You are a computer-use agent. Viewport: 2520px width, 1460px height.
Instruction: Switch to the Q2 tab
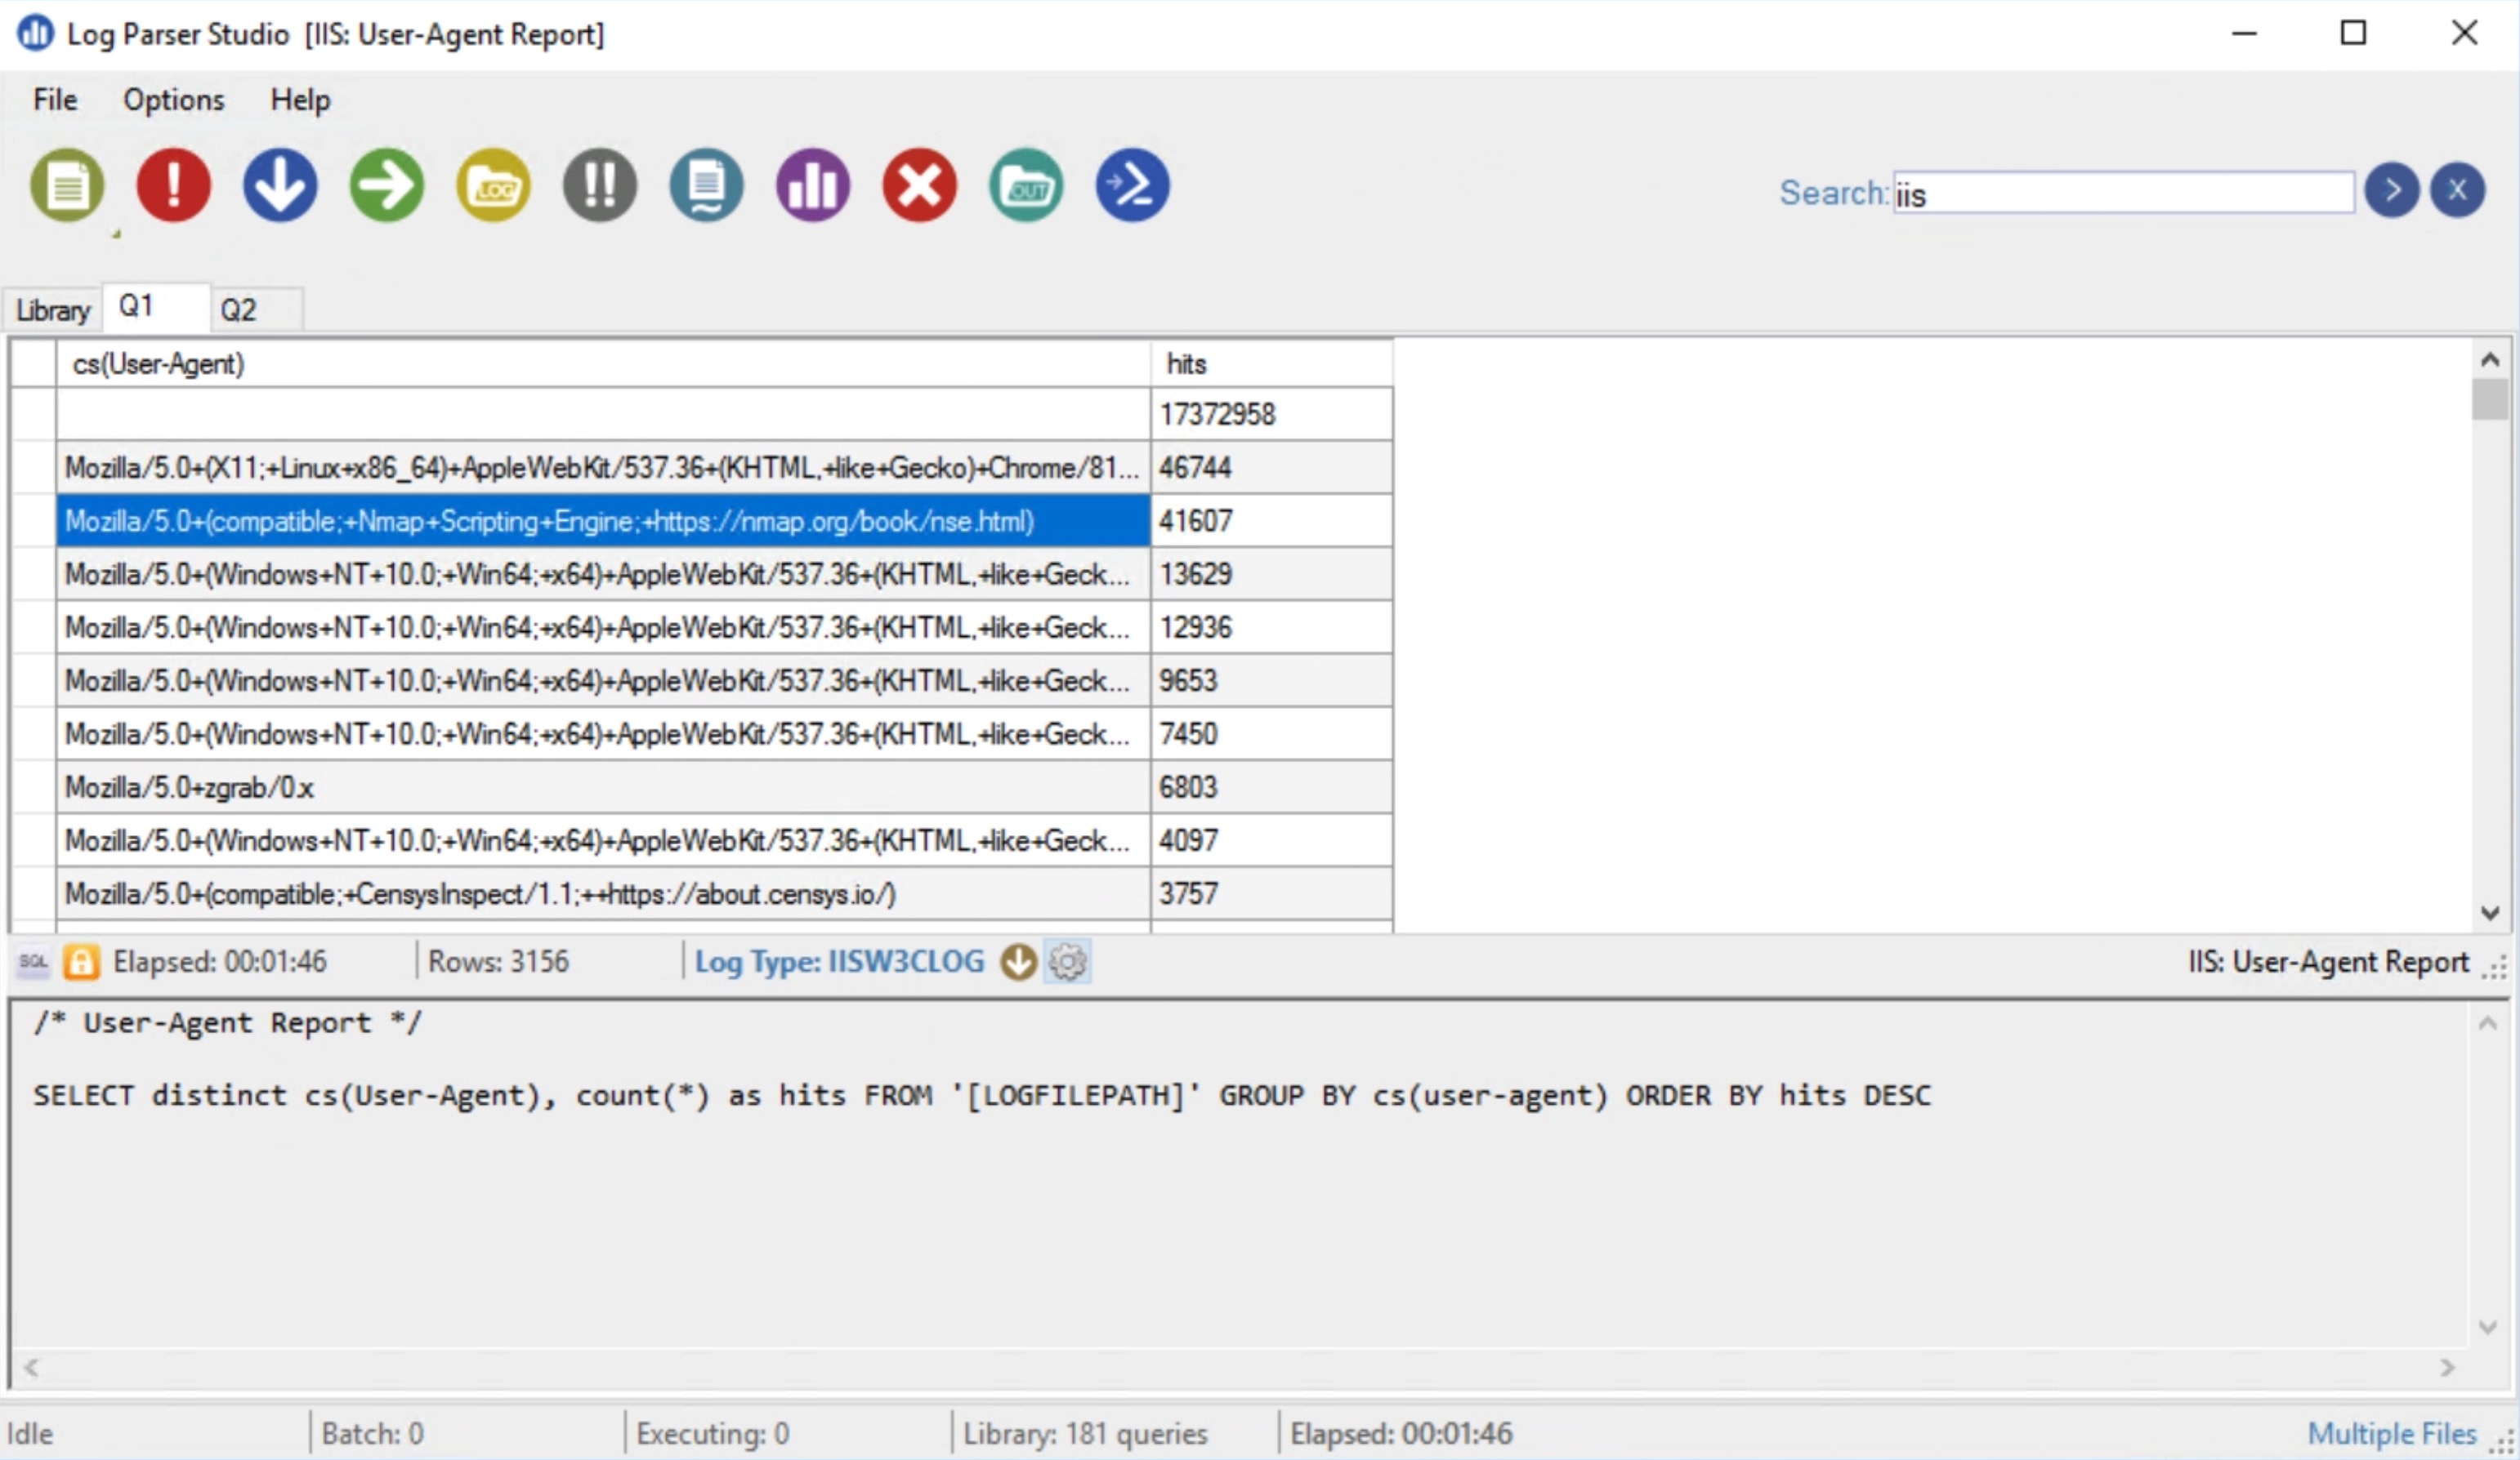pyautogui.click(x=237, y=309)
